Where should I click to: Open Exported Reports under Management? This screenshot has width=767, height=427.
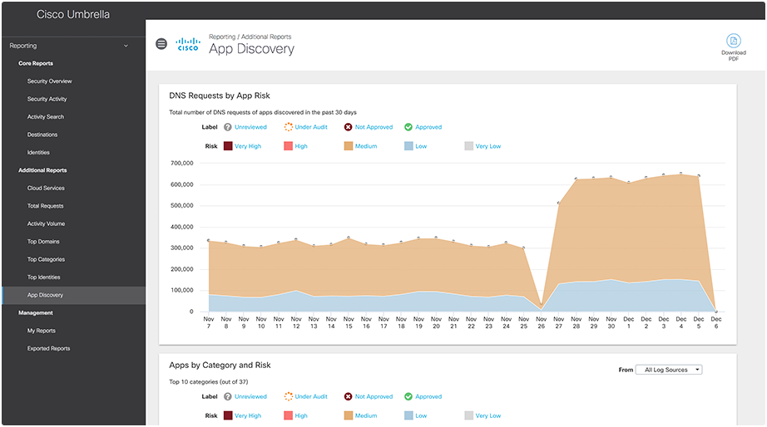[48, 349]
